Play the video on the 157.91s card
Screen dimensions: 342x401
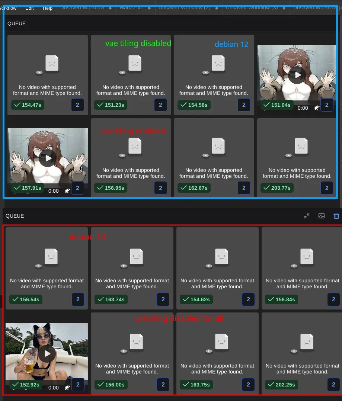[x=48, y=158]
